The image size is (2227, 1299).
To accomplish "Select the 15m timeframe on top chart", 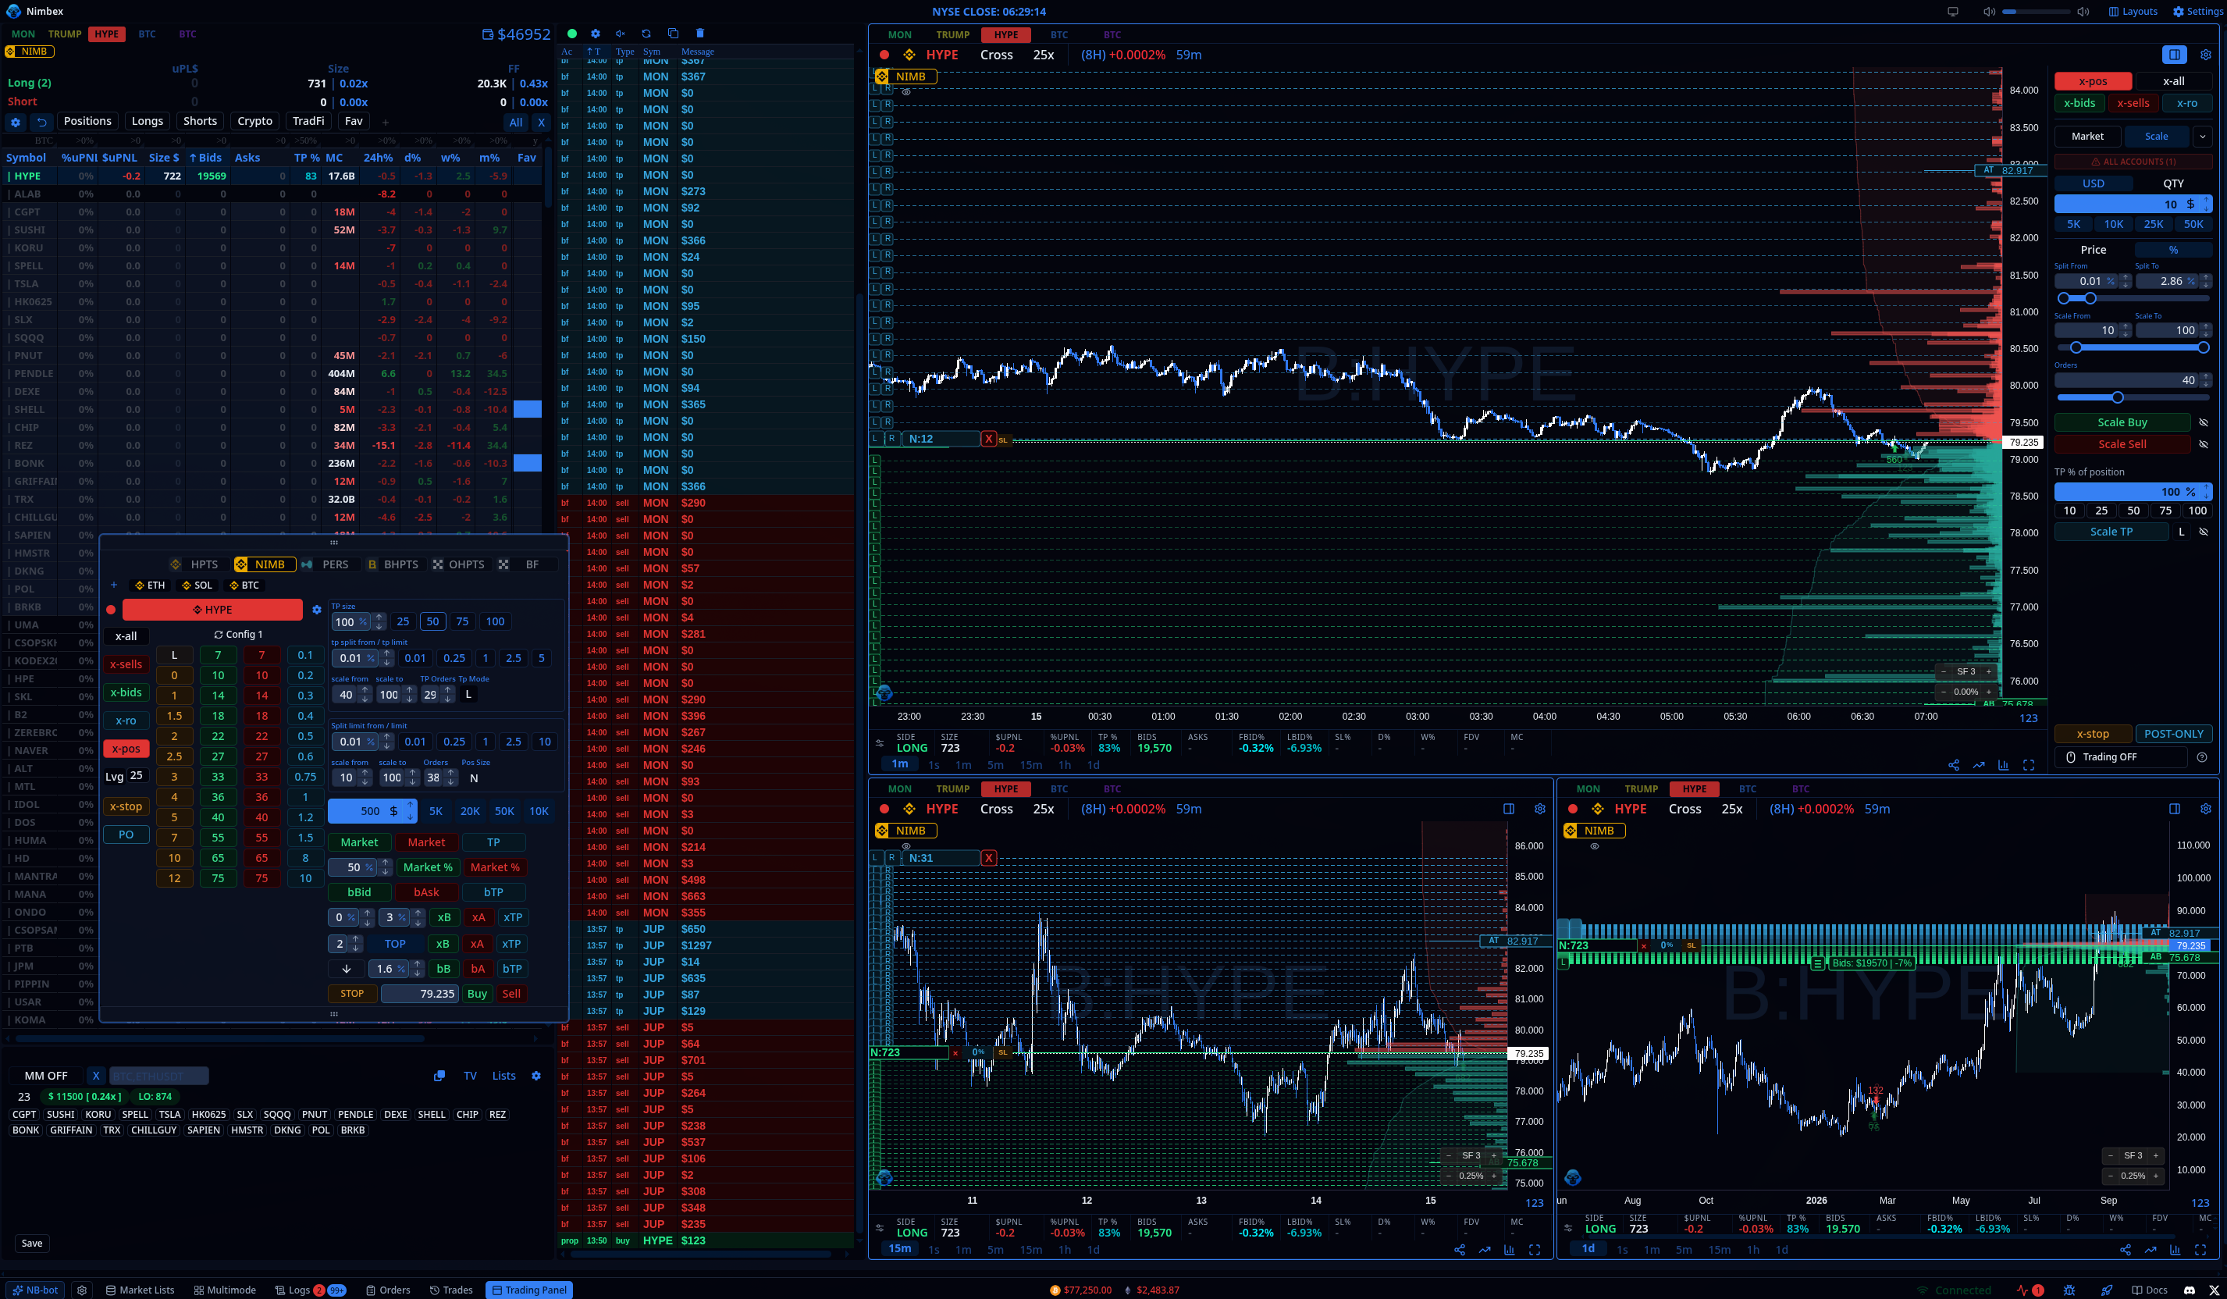I will pos(1030,765).
